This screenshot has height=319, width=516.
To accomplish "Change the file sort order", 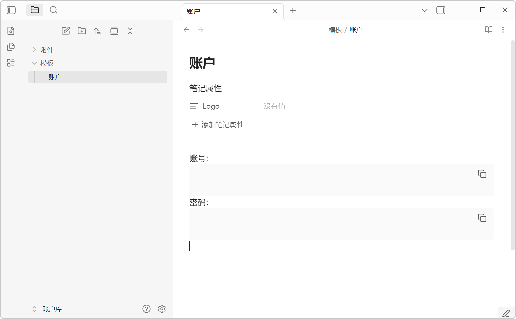I will click(x=98, y=31).
